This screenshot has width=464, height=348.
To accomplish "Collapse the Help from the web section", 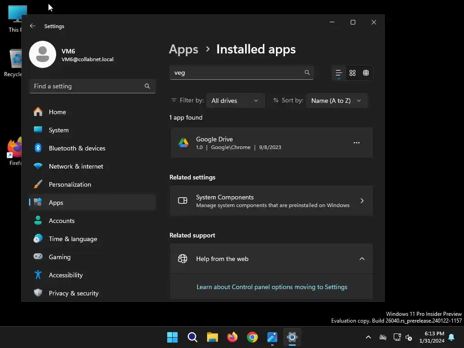I will tap(362, 259).
